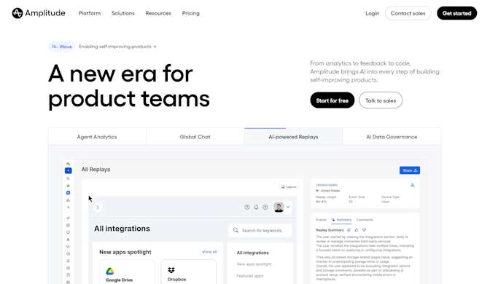Image resolution: width=490 pixels, height=284 pixels.
Task: Click the Amplitude logo in the header
Action: coord(39,13)
